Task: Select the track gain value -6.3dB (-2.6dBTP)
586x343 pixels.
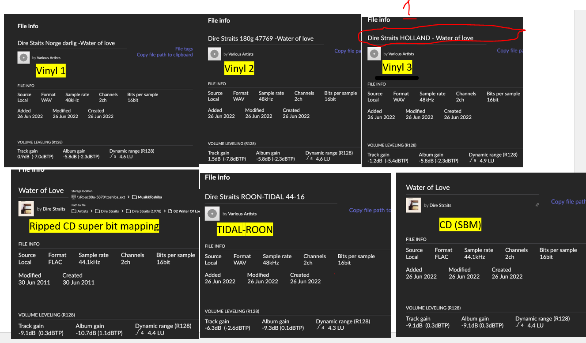Action: (227, 328)
